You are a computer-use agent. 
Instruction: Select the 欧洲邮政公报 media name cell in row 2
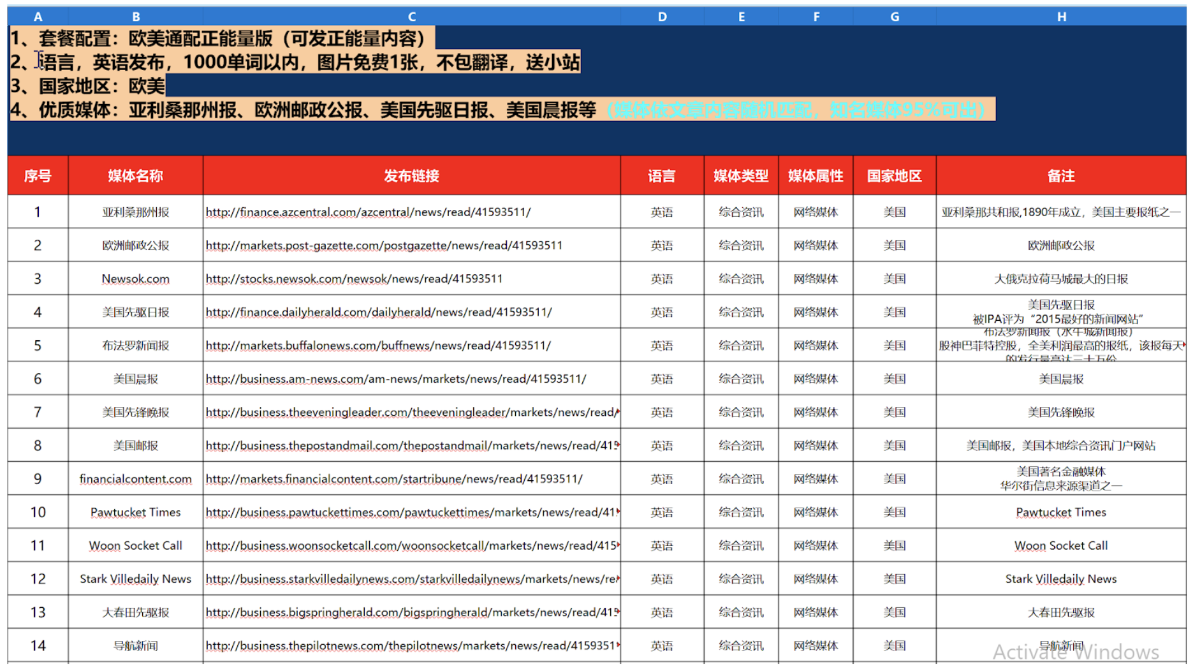[x=136, y=245]
